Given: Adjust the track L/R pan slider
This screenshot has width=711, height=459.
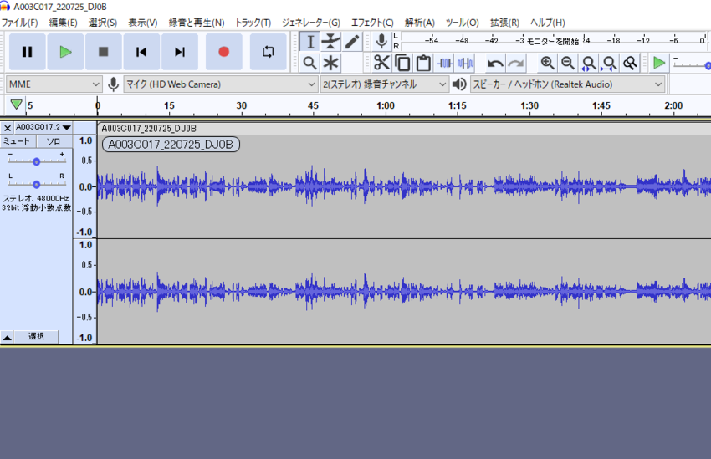Looking at the screenshot, I should pyautogui.click(x=36, y=183).
